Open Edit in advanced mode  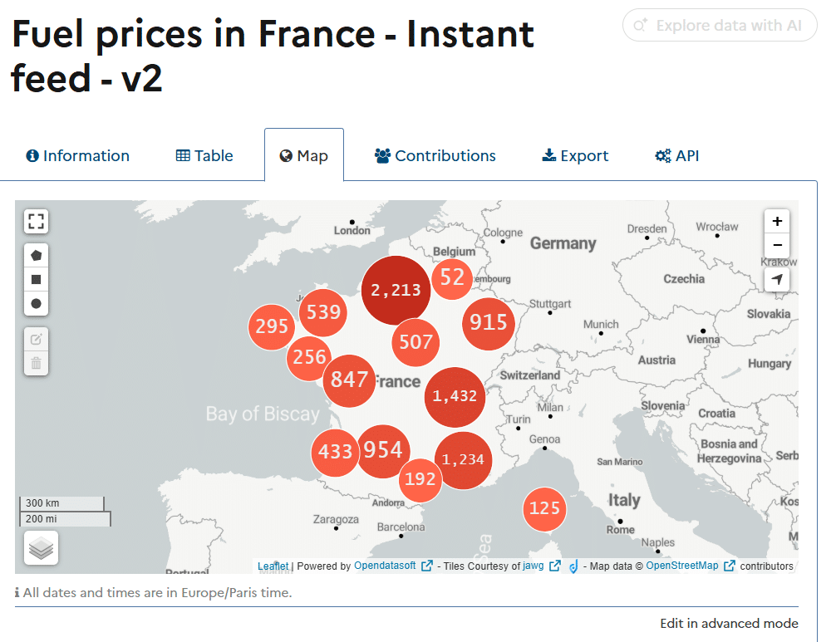coord(729,624)
